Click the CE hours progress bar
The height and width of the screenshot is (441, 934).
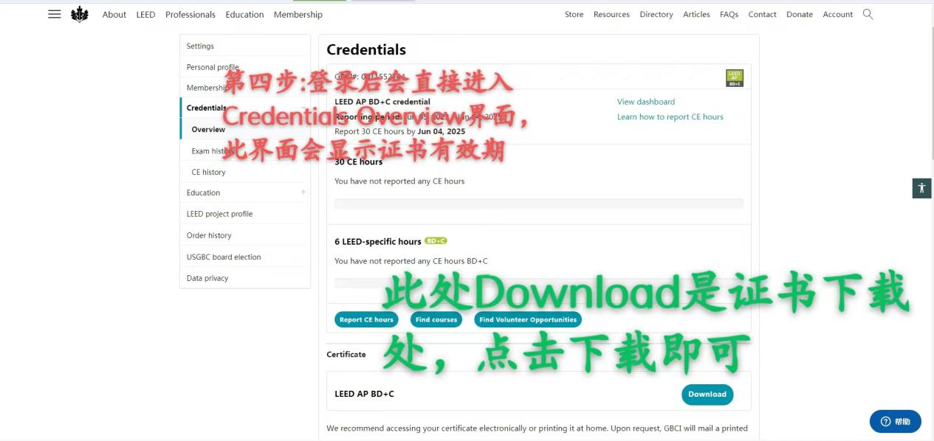pyautogui.click(x=539, y=204)
